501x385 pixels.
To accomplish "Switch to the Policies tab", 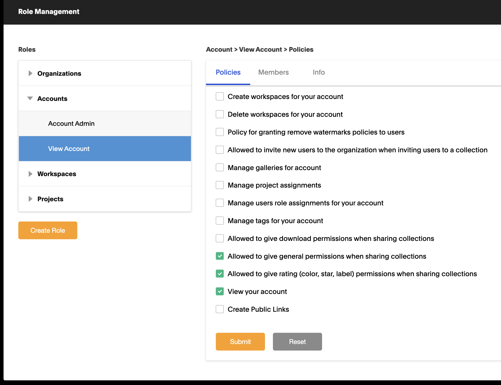I will [x=228, y=72].
